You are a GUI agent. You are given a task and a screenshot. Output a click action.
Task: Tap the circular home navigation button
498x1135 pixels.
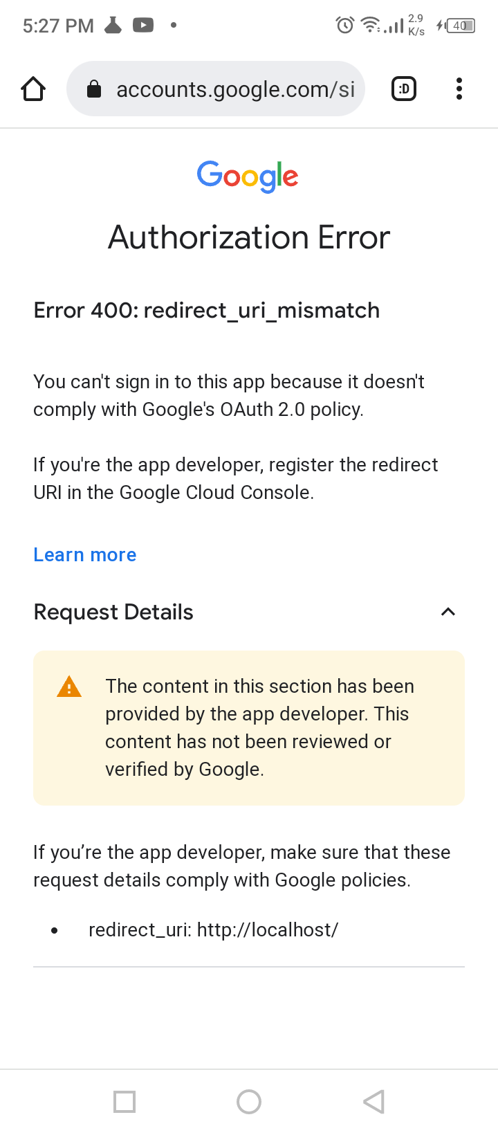click(249, 1101)
